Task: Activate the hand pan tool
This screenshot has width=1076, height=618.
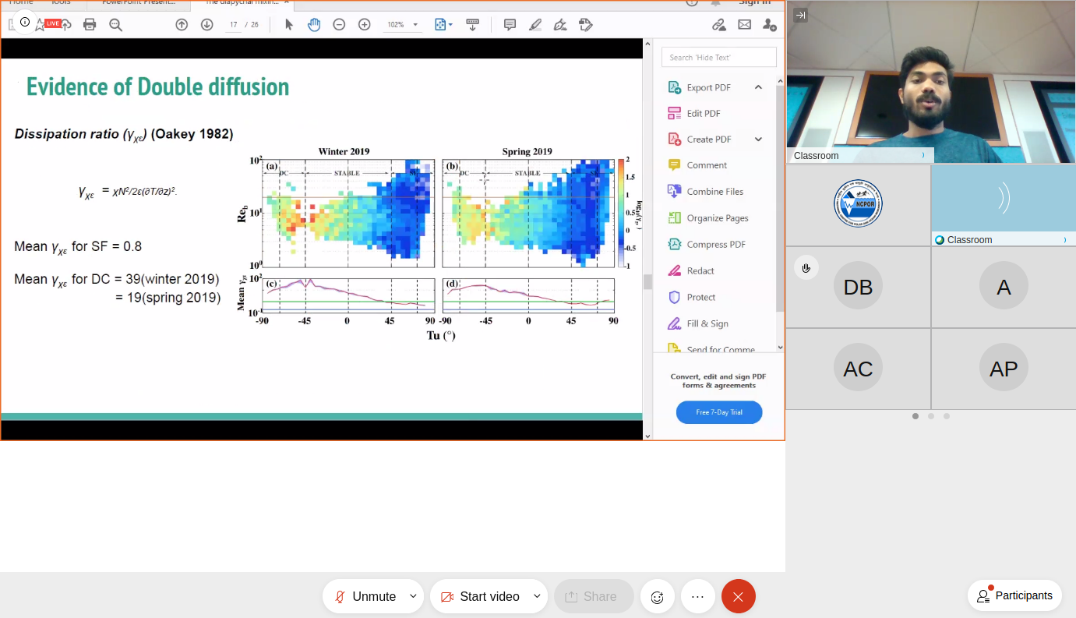Action: coord(314,25)
